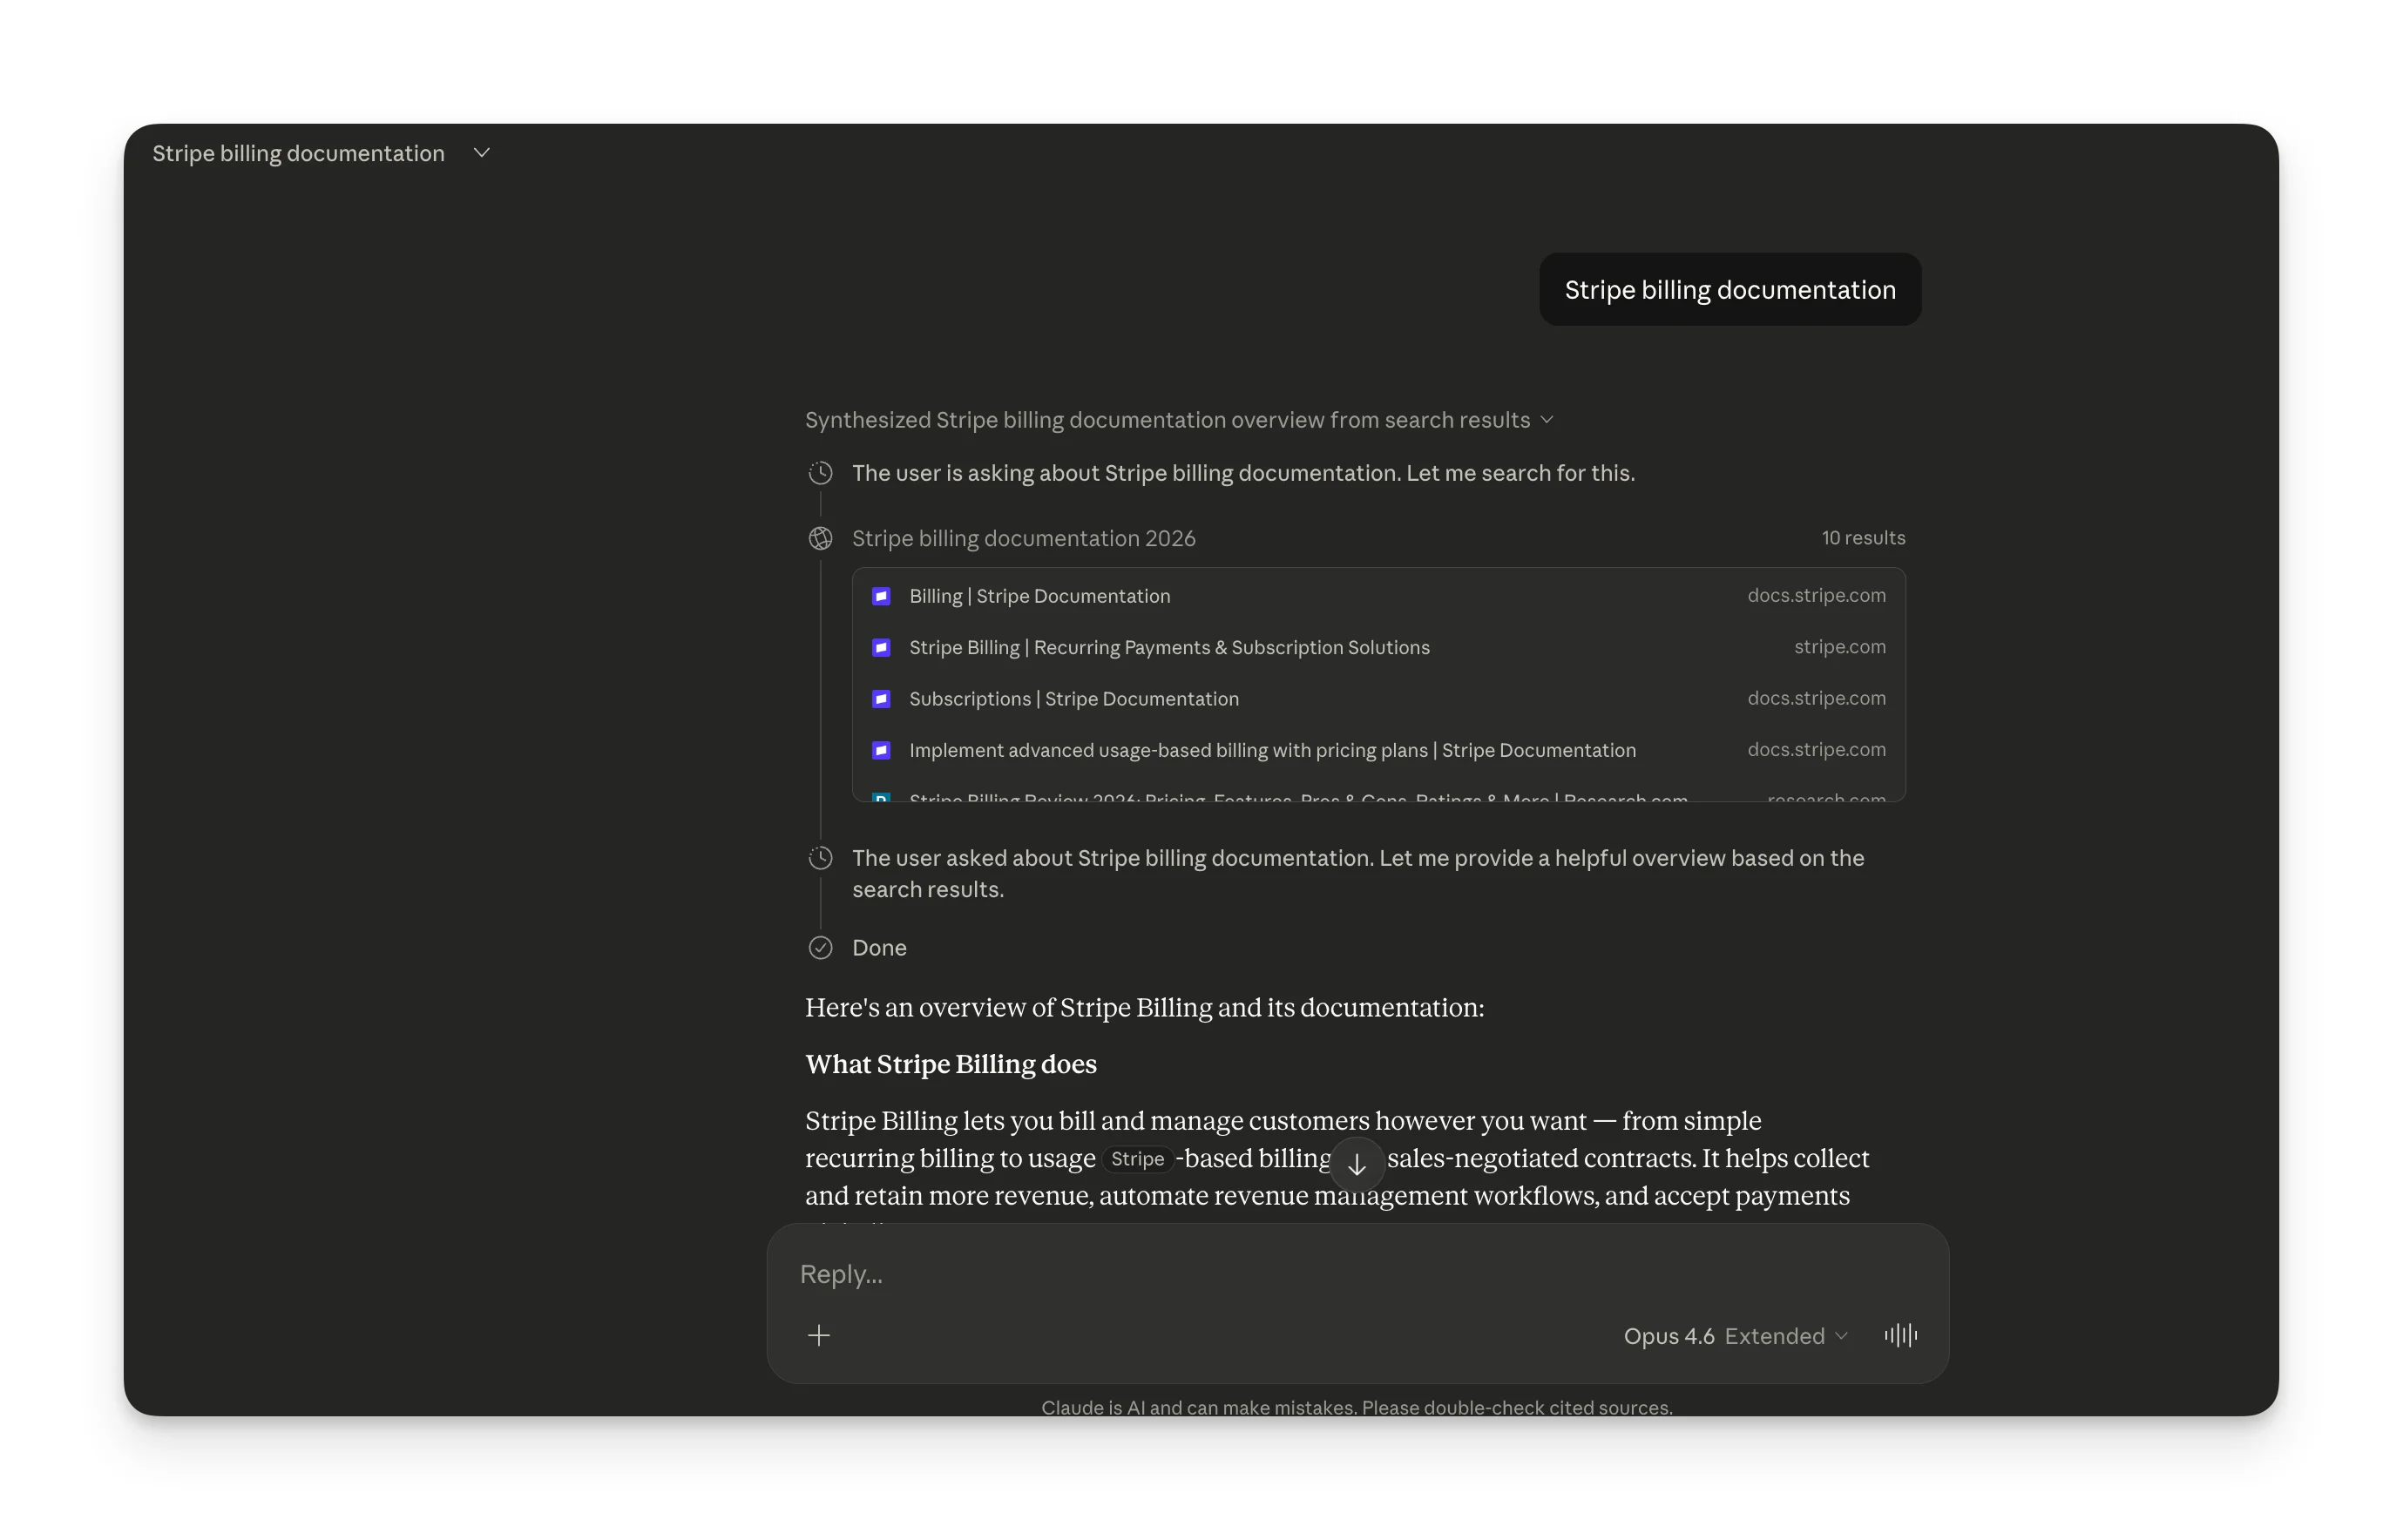This screenshot has height=1540, width=2403.
Task: Click the scroll-to-bottom arrow button
Action: [1356, 1165]
